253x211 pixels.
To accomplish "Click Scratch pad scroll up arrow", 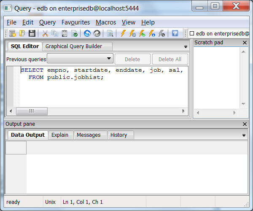I will click(243, 52).
